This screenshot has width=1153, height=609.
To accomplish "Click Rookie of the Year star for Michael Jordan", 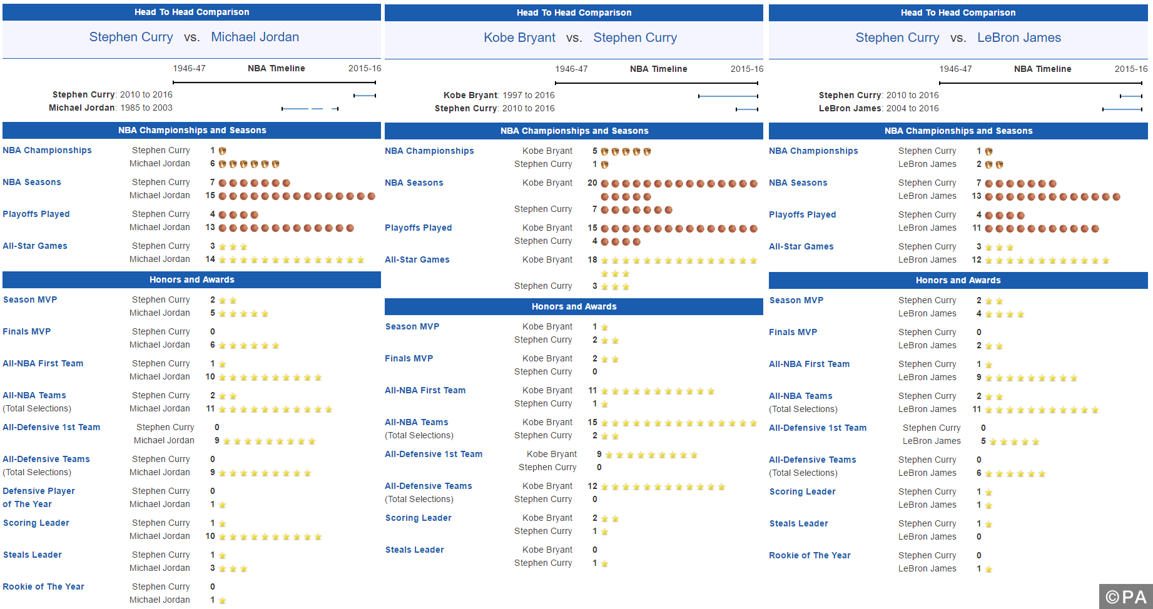I will coord(222,600).
